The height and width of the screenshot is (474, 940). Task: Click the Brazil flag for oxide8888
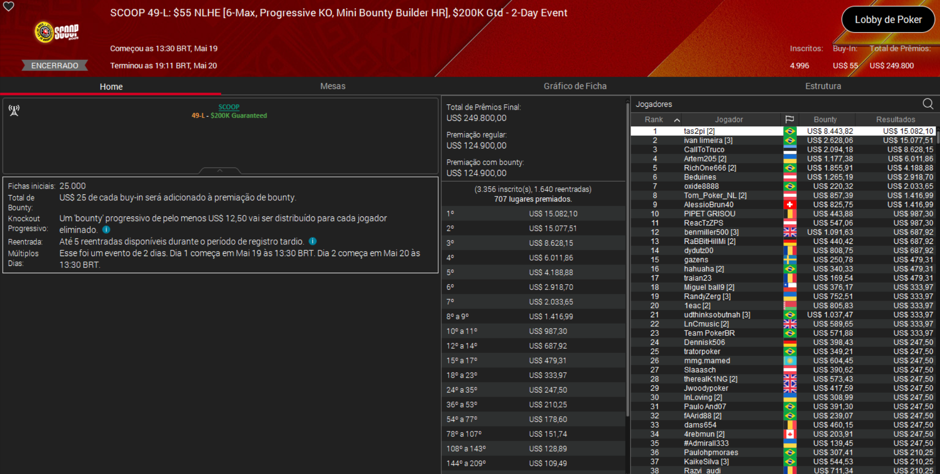click(790, 187)
